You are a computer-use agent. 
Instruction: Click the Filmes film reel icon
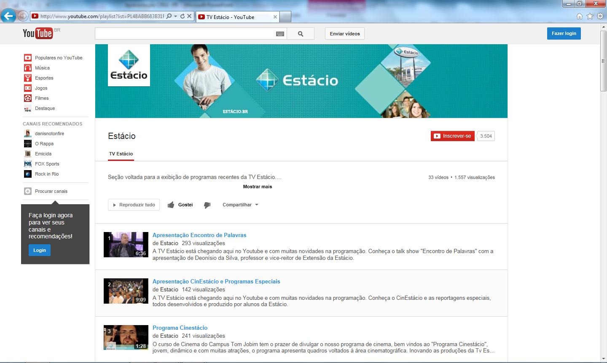tap(28, 98)
